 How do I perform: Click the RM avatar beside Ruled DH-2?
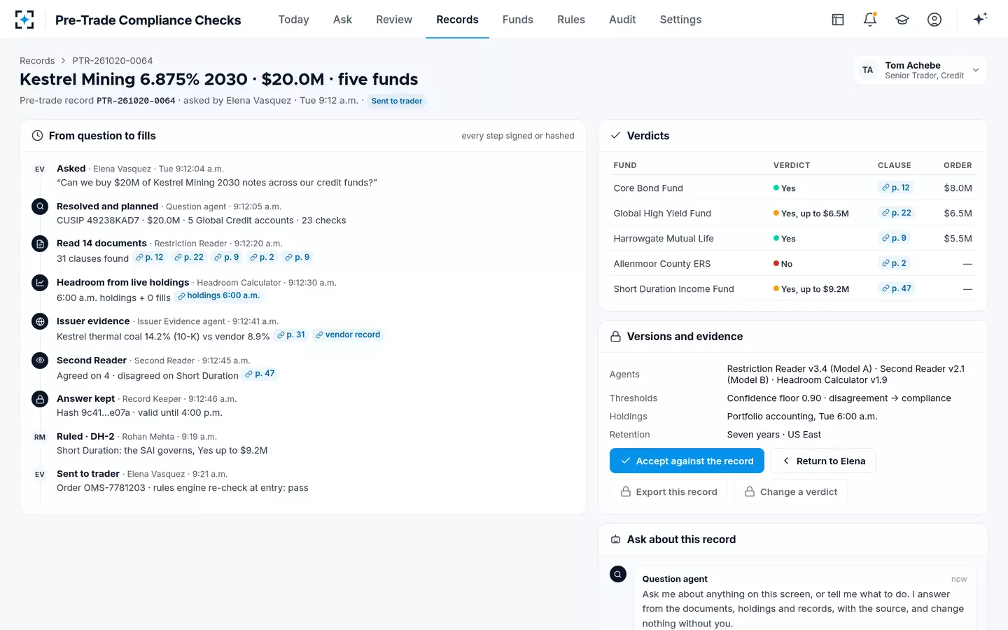[x=40, y=437]
